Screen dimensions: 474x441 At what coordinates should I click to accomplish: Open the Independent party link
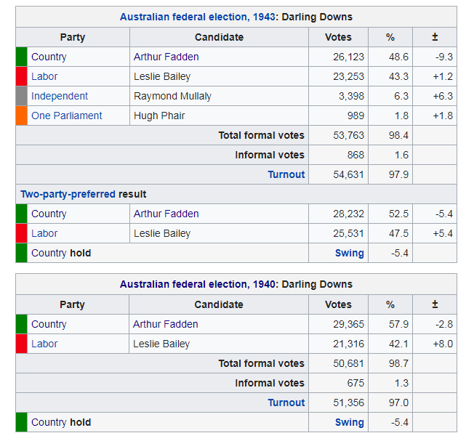pos(60,96)
